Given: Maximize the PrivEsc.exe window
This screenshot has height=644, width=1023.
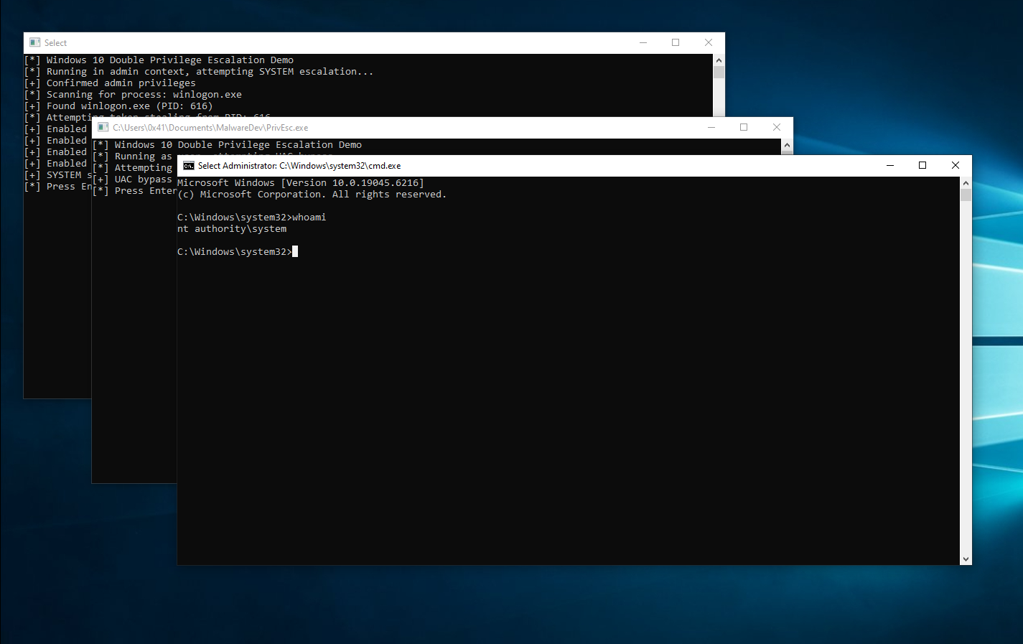Looking at the screenshot, I should point(744,127).
